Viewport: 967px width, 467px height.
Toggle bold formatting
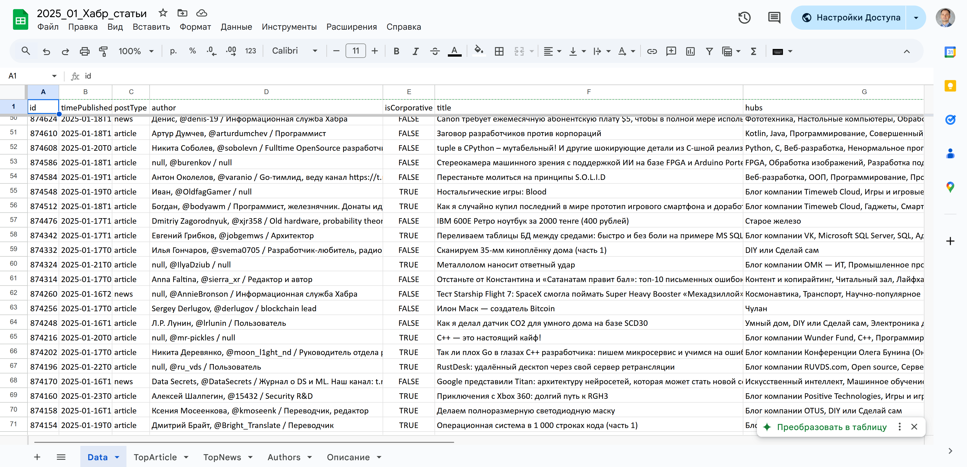(x=396, y=51)
